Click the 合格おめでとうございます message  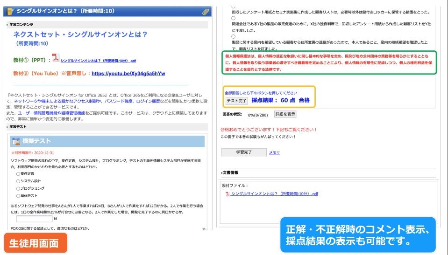(269, 130)
